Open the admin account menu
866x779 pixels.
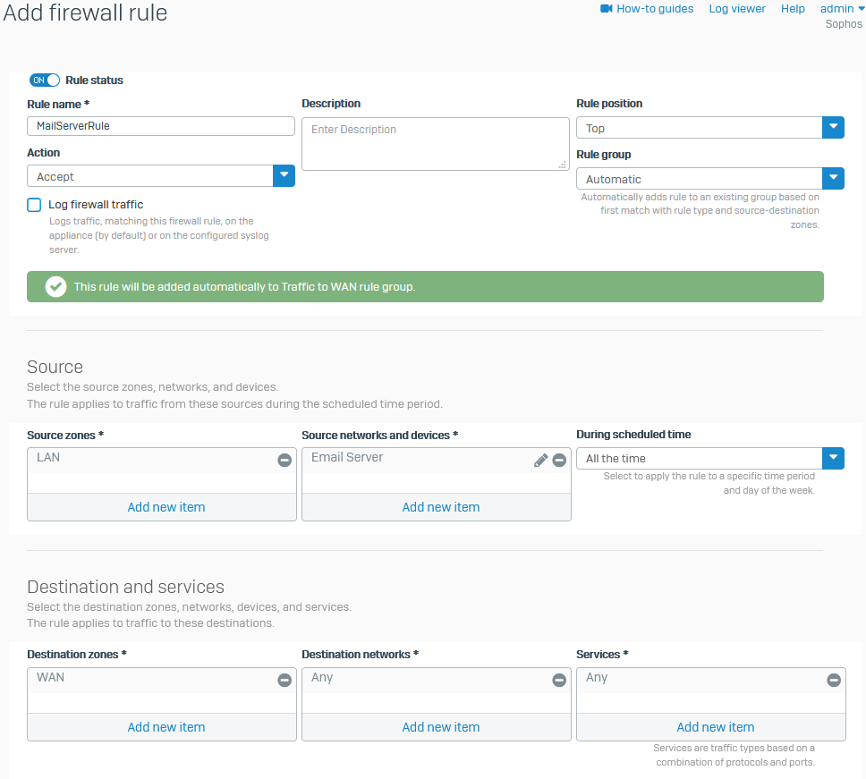pyautogui.click(x=841, y=9)
